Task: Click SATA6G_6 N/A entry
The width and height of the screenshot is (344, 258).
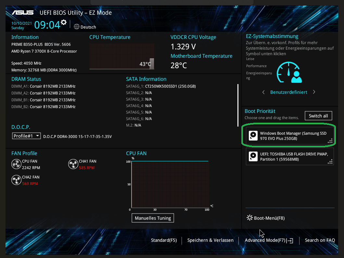Action: point(139,118)
